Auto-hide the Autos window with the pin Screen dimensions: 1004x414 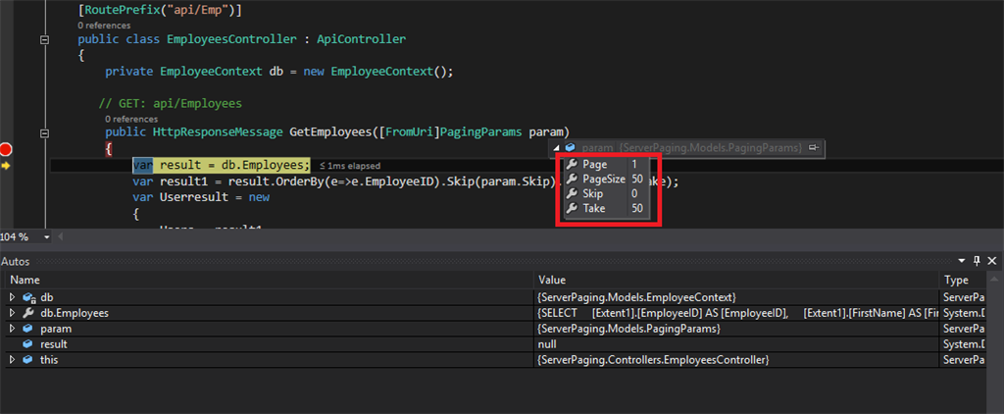click(x=977, y=261)
